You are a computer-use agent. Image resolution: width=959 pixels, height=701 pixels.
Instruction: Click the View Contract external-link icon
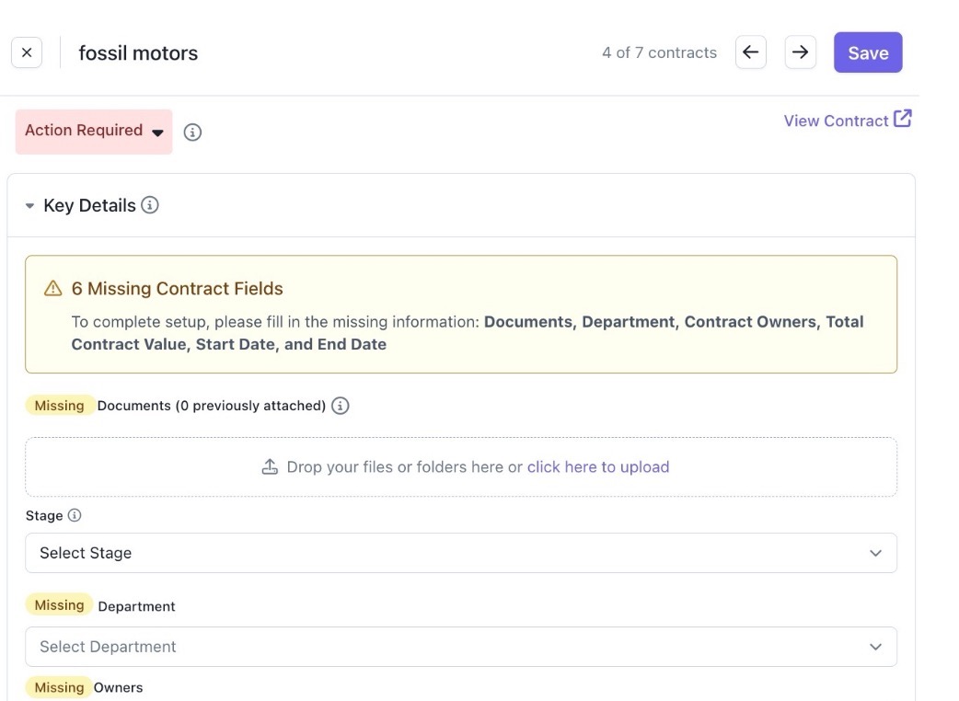903,119
